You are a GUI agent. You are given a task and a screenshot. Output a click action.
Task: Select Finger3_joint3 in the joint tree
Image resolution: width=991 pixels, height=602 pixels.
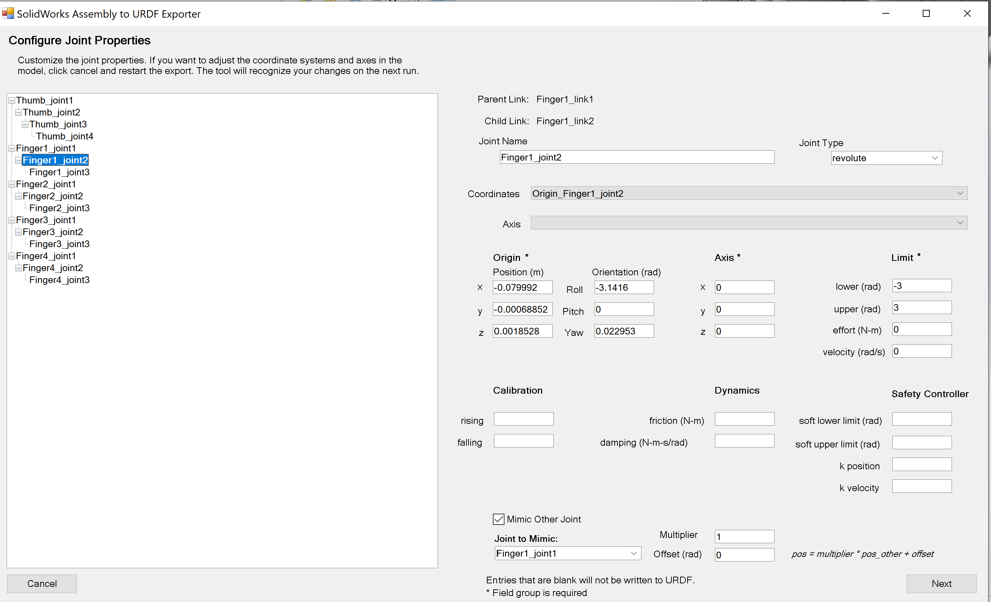(59, 244)
